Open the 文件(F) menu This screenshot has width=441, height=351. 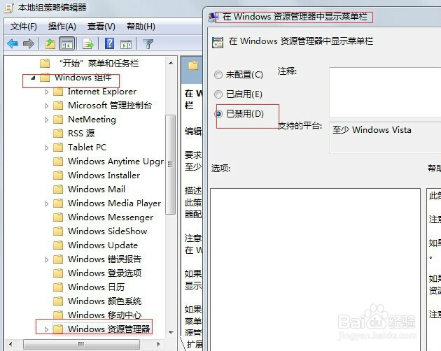pyautogui.click(x=24, y=27)
